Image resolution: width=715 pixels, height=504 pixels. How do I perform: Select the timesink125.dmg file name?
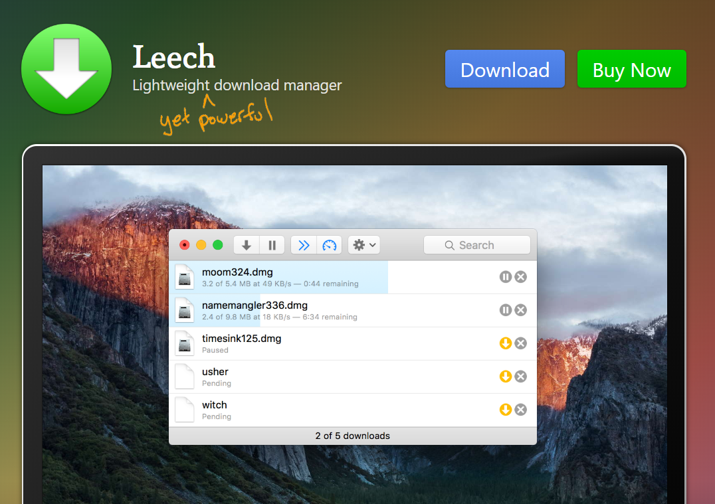(x=241, y=339)
